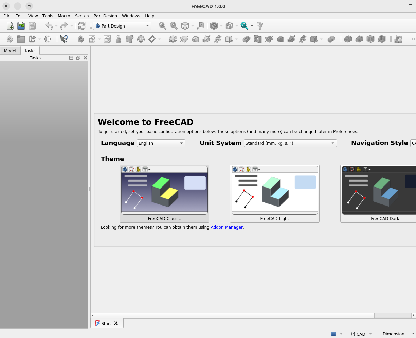The width and height of the screenshot is (416, 338).
Task: Choose the FreeCAD Dark theme option
Action: coord(379,194)
